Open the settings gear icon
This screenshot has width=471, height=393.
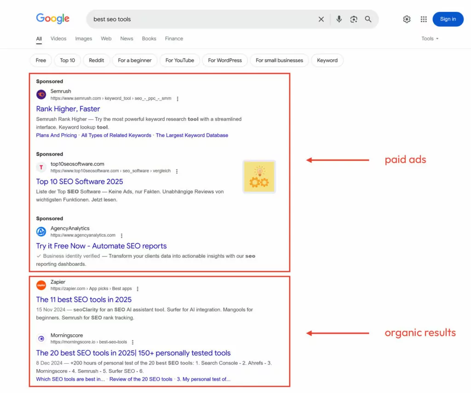tap(407, 19)
